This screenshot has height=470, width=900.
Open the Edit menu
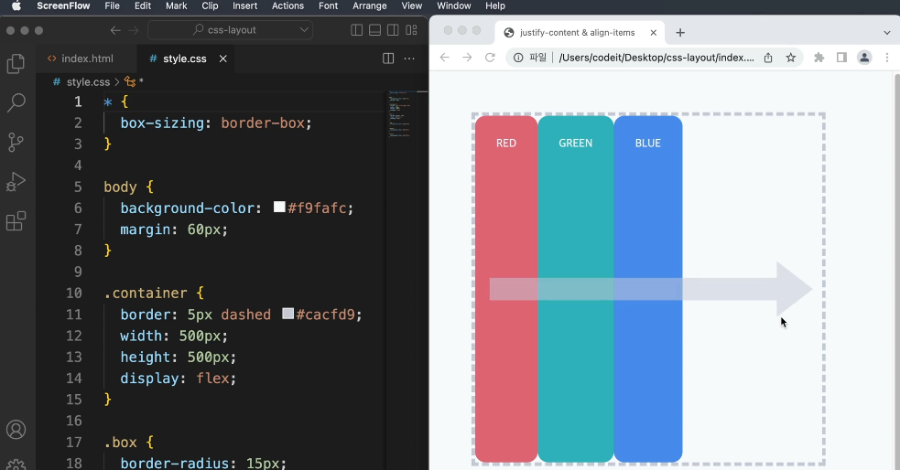point(142,5)
